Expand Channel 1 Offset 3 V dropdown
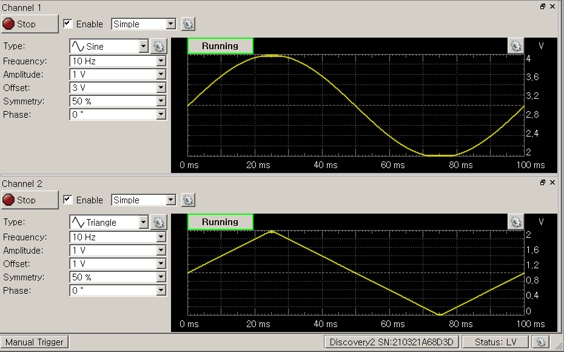This screenshot has width=564, height=352. coord(161,88)
